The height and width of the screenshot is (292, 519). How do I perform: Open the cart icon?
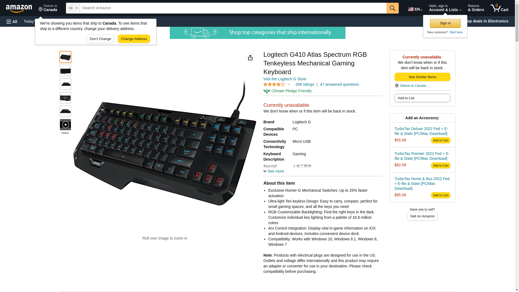499,8
